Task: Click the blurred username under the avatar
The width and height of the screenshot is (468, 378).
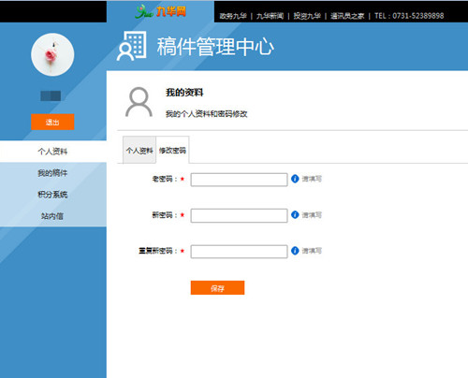Action: [51, 95]
